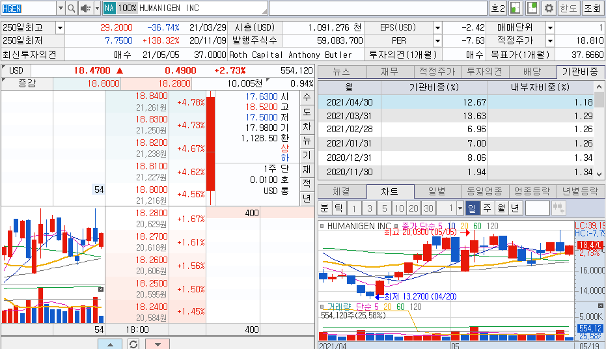
Task: Open the 250일최고 dropdown
Action: click(x=60, y=28)
